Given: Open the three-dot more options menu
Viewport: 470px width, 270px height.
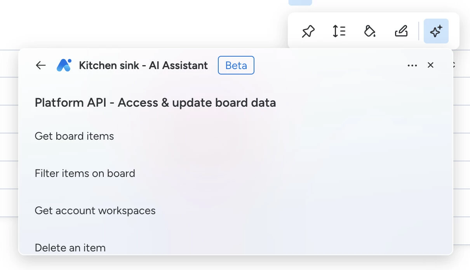Looking at the screenshot, I should (x=412, y=66).
